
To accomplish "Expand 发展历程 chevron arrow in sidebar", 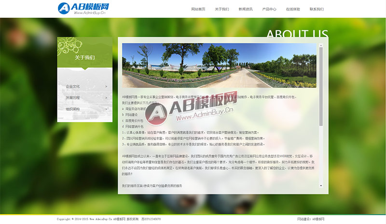I will coord(106,98).
